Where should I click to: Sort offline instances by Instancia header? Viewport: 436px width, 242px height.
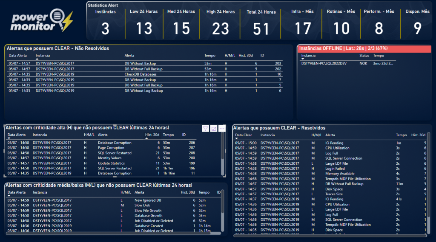pos(309,56)
